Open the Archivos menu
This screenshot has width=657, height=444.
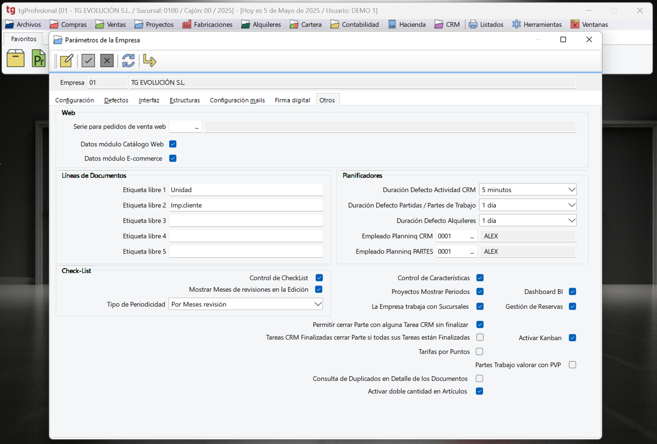coord(23,25)
